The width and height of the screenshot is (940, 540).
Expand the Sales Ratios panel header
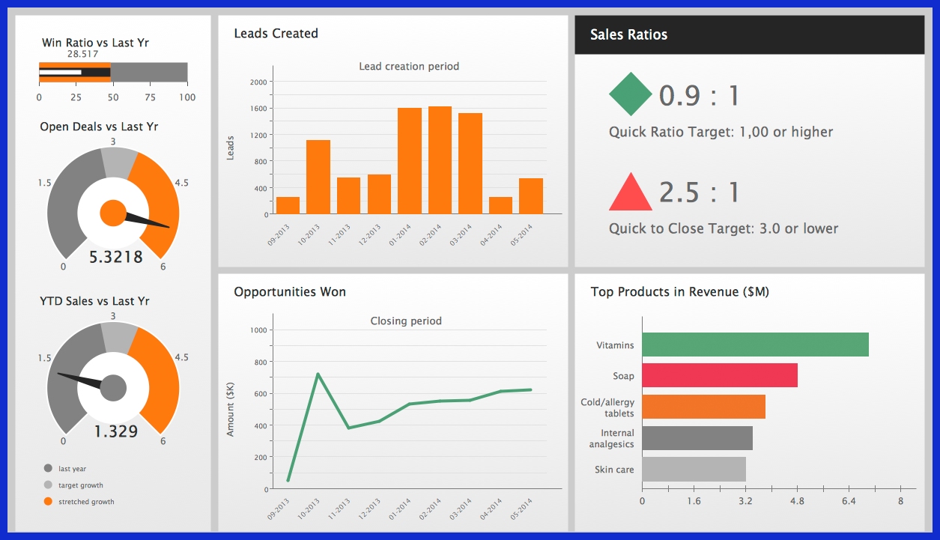coord(629,34)
